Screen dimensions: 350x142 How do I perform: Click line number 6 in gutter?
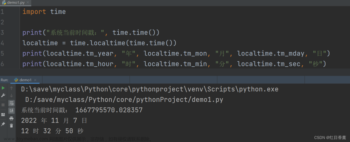(2, 64)
